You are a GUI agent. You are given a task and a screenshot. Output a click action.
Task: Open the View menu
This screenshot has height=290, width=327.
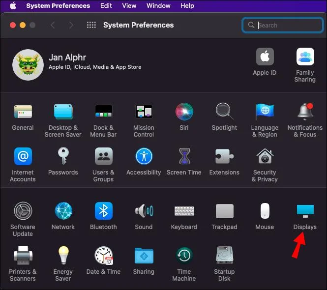click(x=129, y=6)
